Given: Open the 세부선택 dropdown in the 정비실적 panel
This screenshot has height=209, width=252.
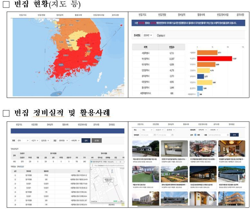Looking at the screenshot, I should tap(75, 141).
